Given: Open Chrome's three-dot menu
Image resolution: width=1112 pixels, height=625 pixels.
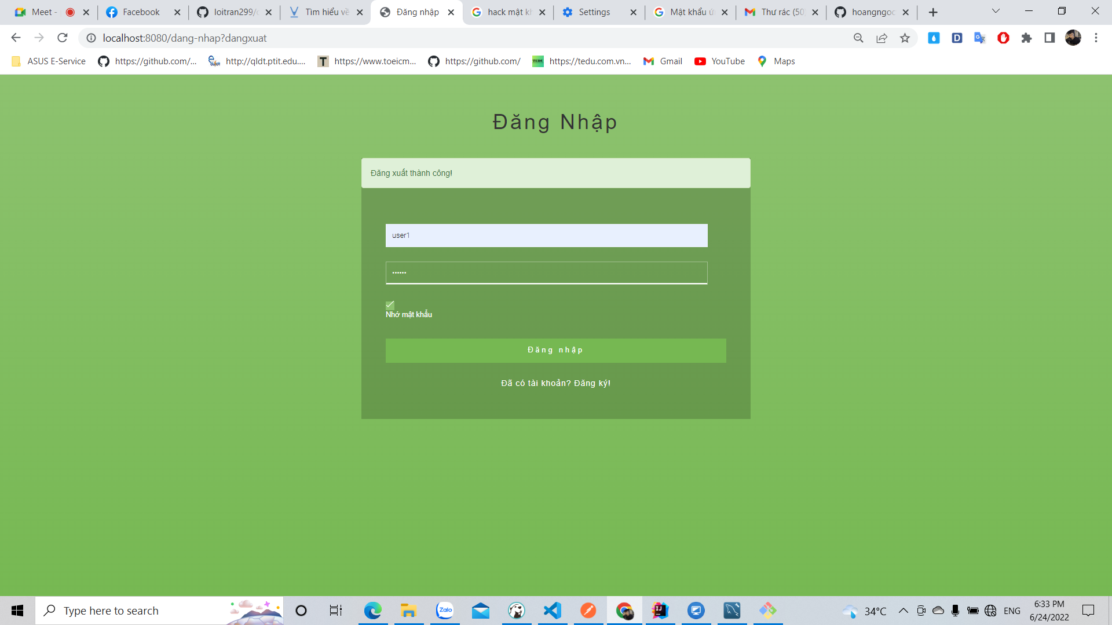Looking at the screenshot, I should click(x=1096, y=38).
